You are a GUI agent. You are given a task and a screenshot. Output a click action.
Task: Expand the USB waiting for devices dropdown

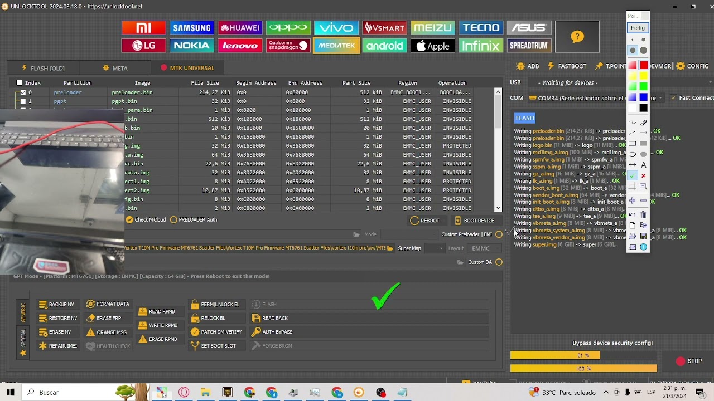coord(710,83)
